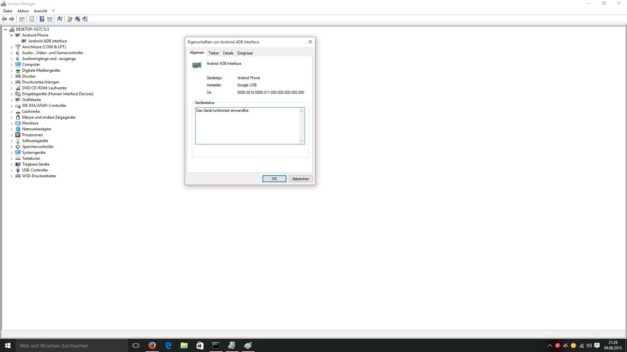This screenshot has width=627, height=352.
Task: Click the Uninstall device red X icon
Action: pos(77,19)
